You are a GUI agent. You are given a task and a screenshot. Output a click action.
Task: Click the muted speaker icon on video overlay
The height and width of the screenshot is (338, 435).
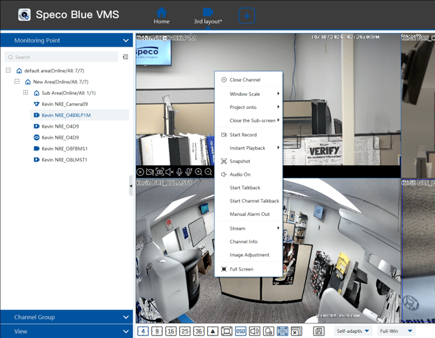point(169,172)
